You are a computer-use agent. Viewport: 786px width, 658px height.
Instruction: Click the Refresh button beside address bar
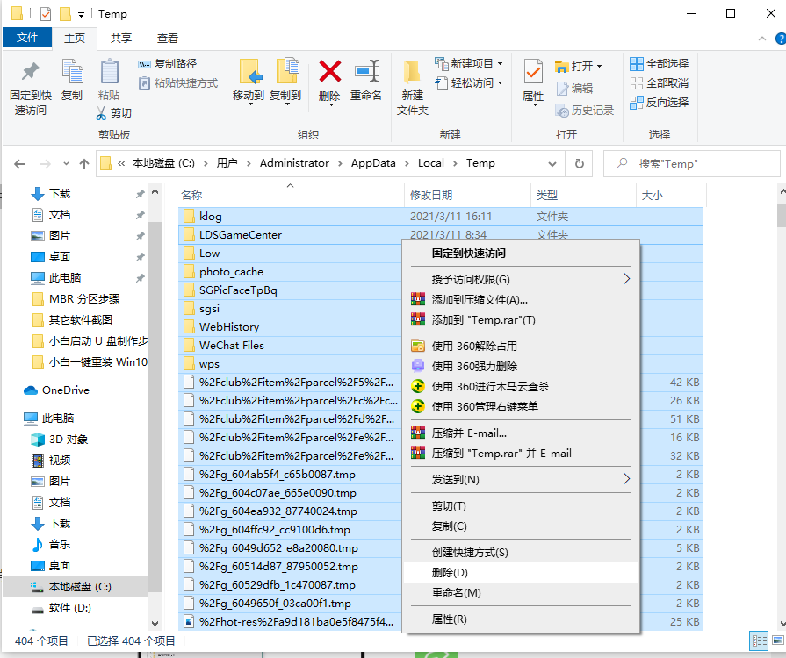point(578,163)
